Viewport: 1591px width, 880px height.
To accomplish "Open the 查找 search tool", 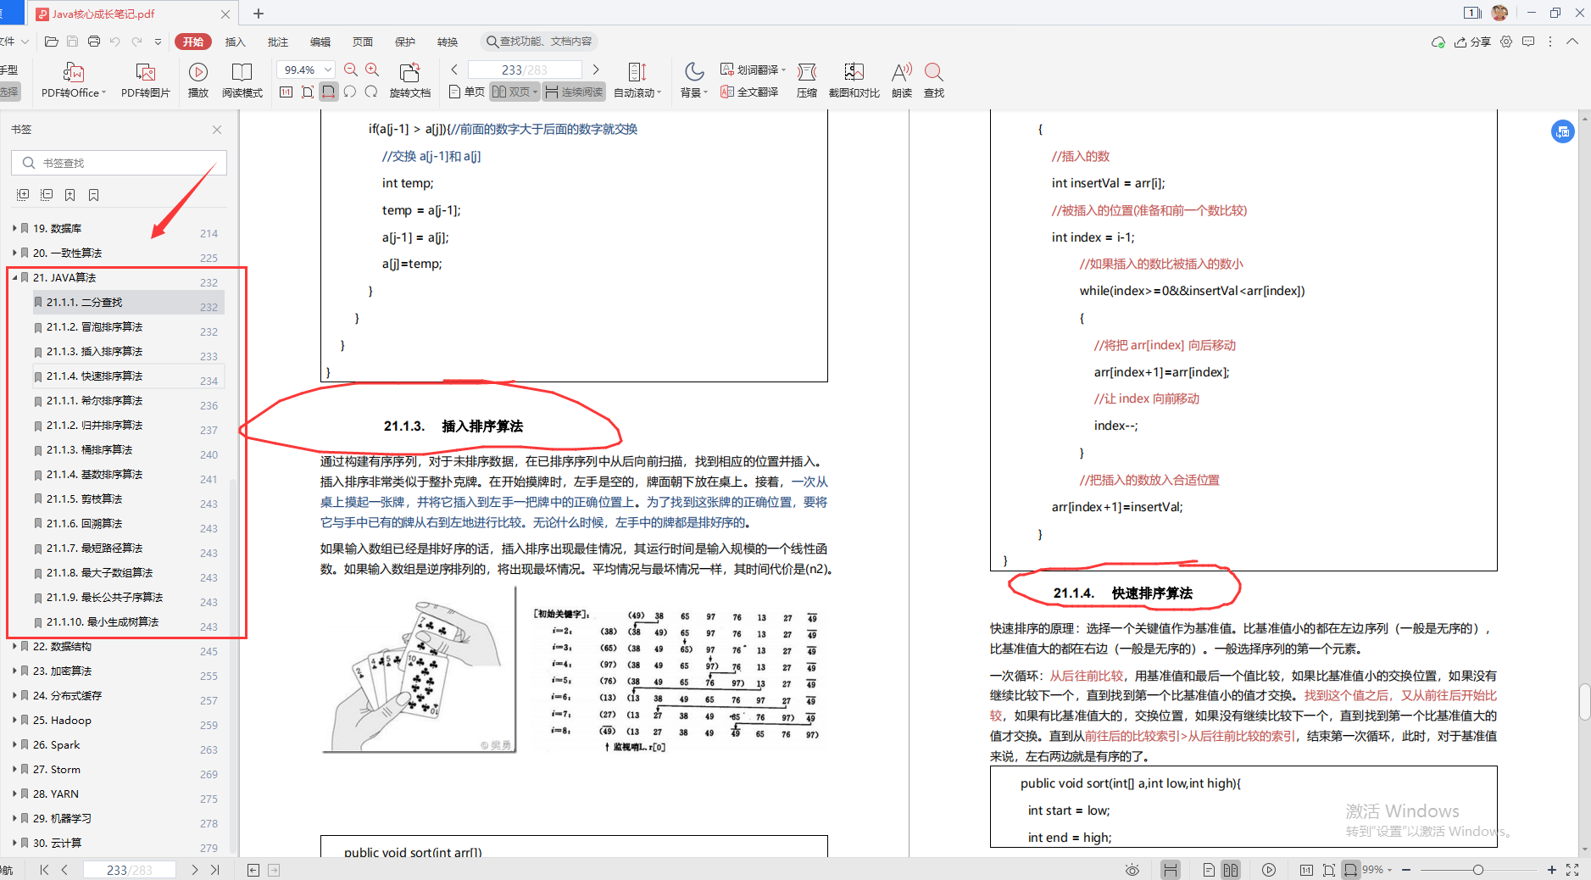I will pos(933,81).
